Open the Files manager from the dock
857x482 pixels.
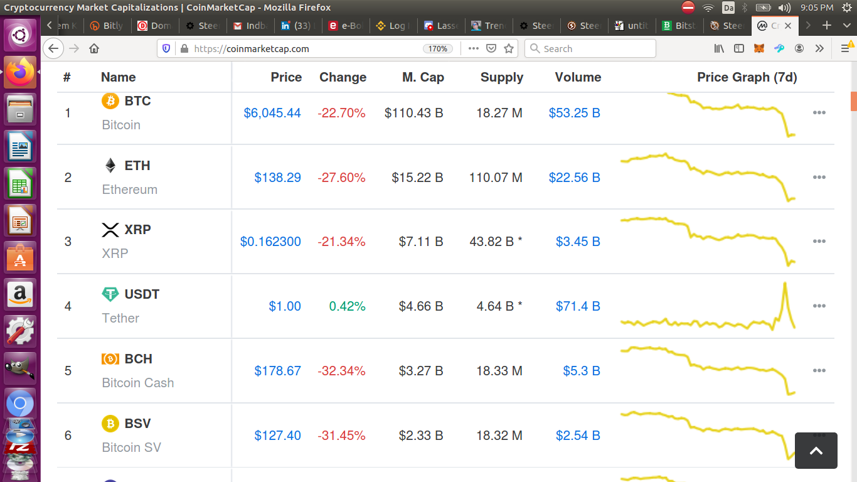tap(20, 109)
